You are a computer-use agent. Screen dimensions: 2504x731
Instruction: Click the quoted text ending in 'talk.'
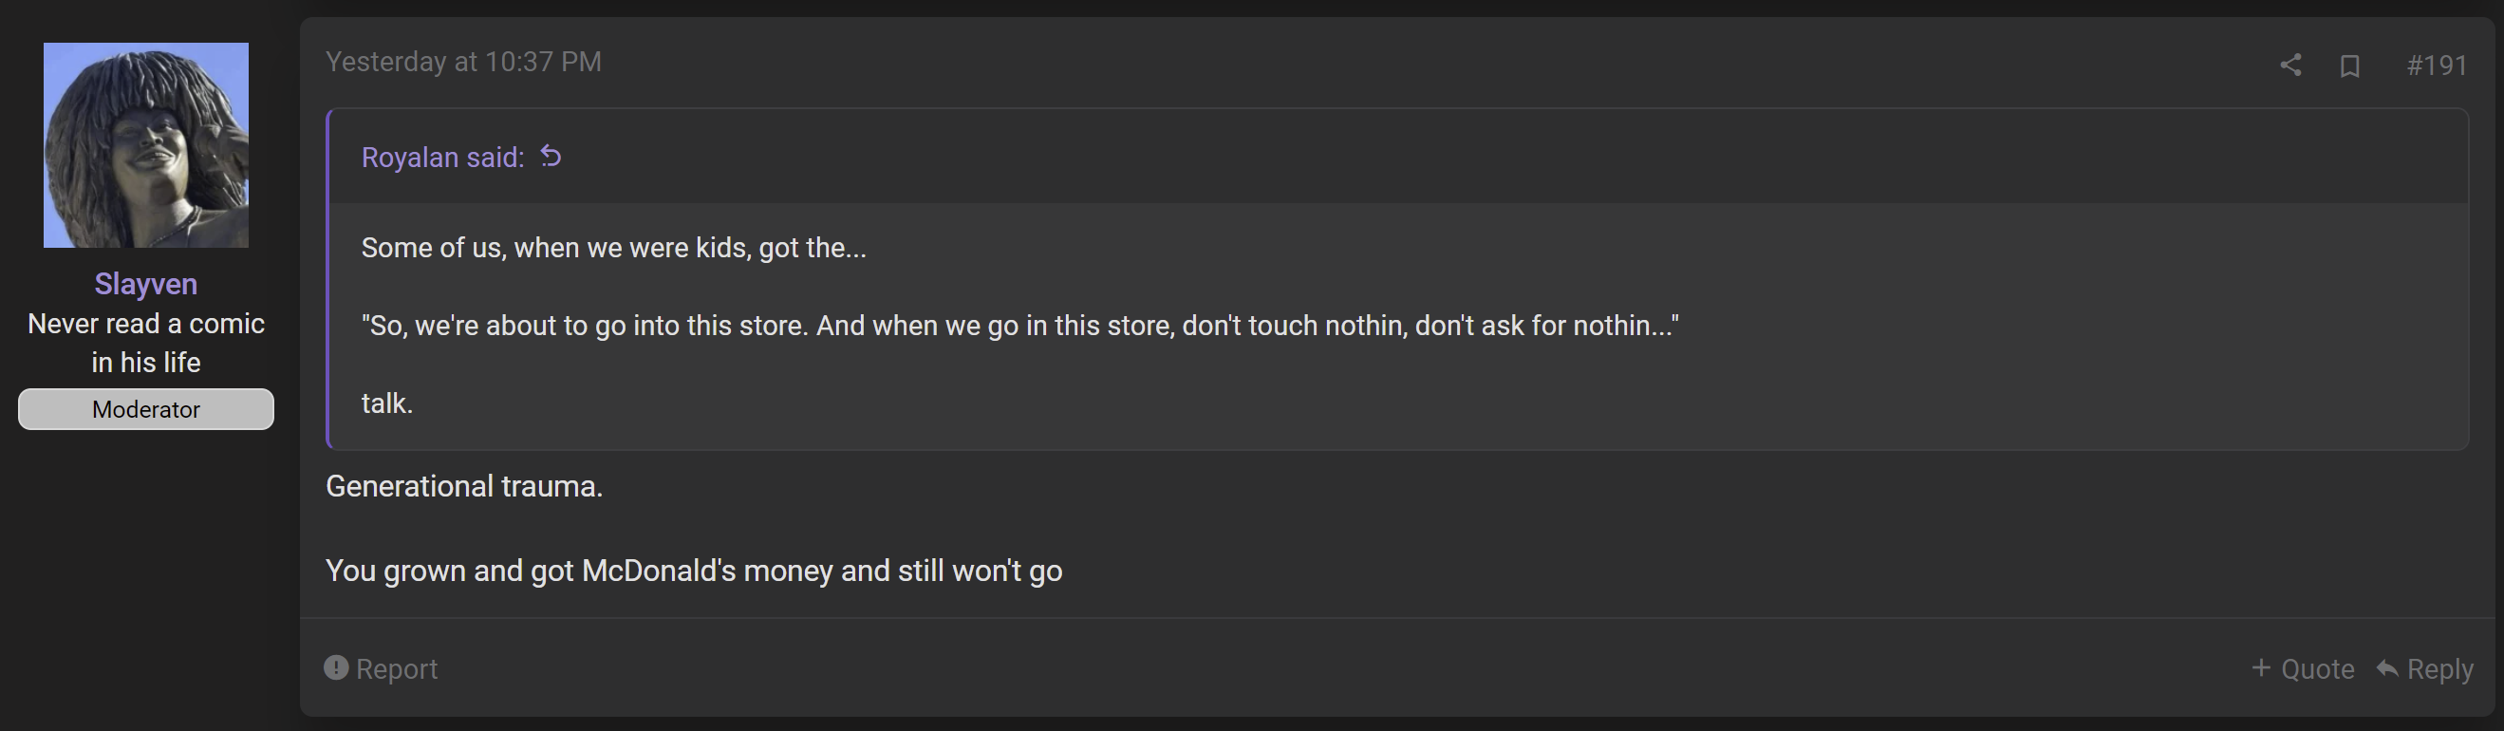coord(388,403)
